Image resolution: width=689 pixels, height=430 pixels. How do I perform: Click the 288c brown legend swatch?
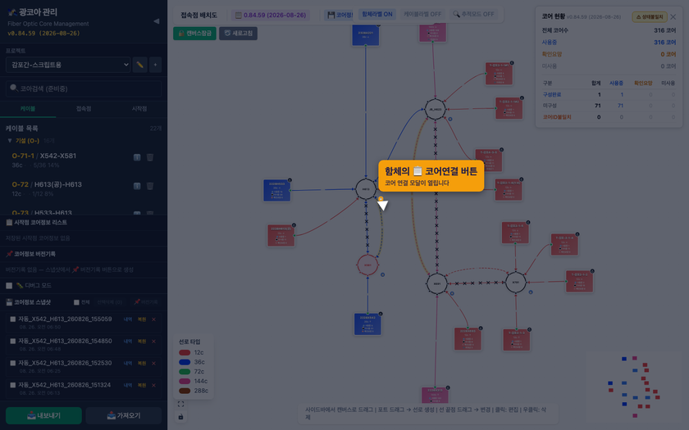[x=185, y=391]
